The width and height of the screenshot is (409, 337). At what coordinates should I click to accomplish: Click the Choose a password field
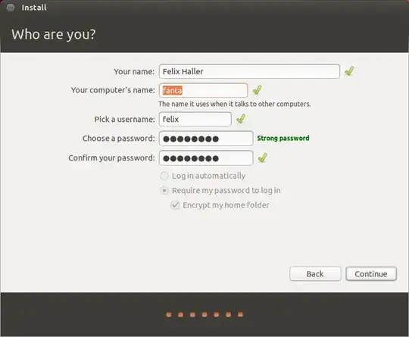coord(206,139)
